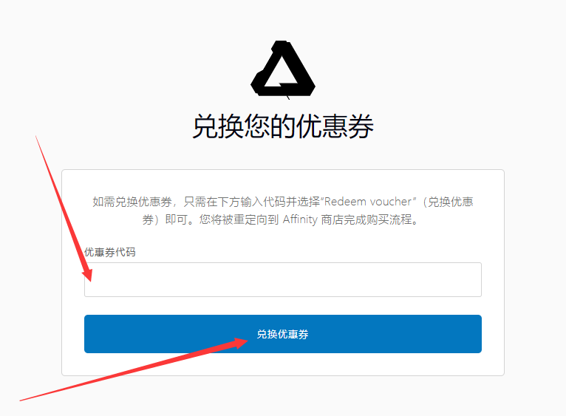Click the text 商店完成购买流程
Image resolution: width=566 pixels, height=416 pixels.
coord(366,219)
